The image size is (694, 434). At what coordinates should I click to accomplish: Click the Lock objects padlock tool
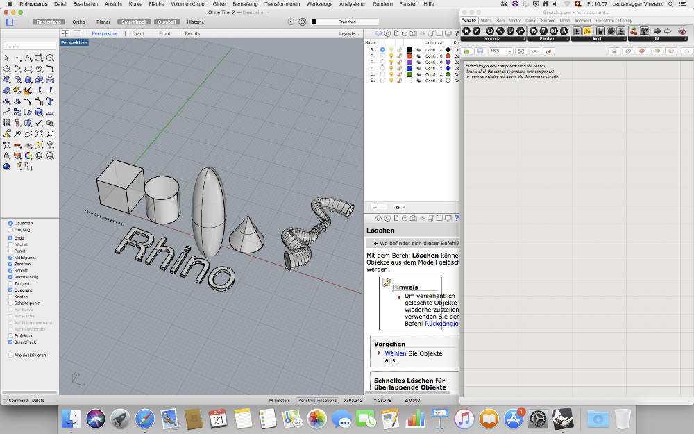pyautogui.click(x=7, y=156)
